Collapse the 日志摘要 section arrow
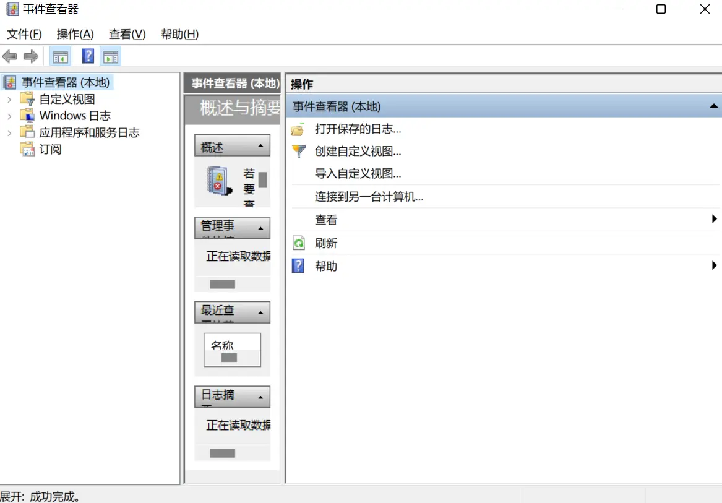This screenshot has height=503, width=722. pyautogui.click(x=260, y=398)
